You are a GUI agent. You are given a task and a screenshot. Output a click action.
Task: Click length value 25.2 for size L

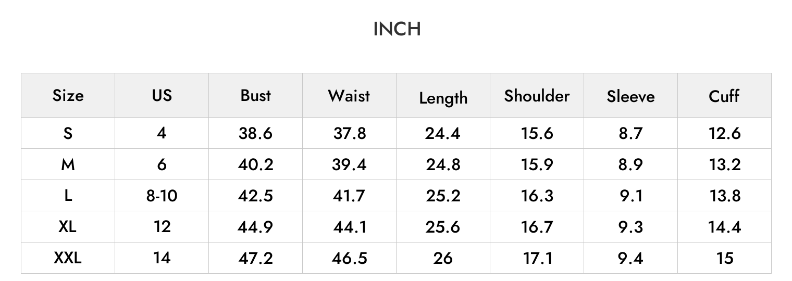pos(443,196)
